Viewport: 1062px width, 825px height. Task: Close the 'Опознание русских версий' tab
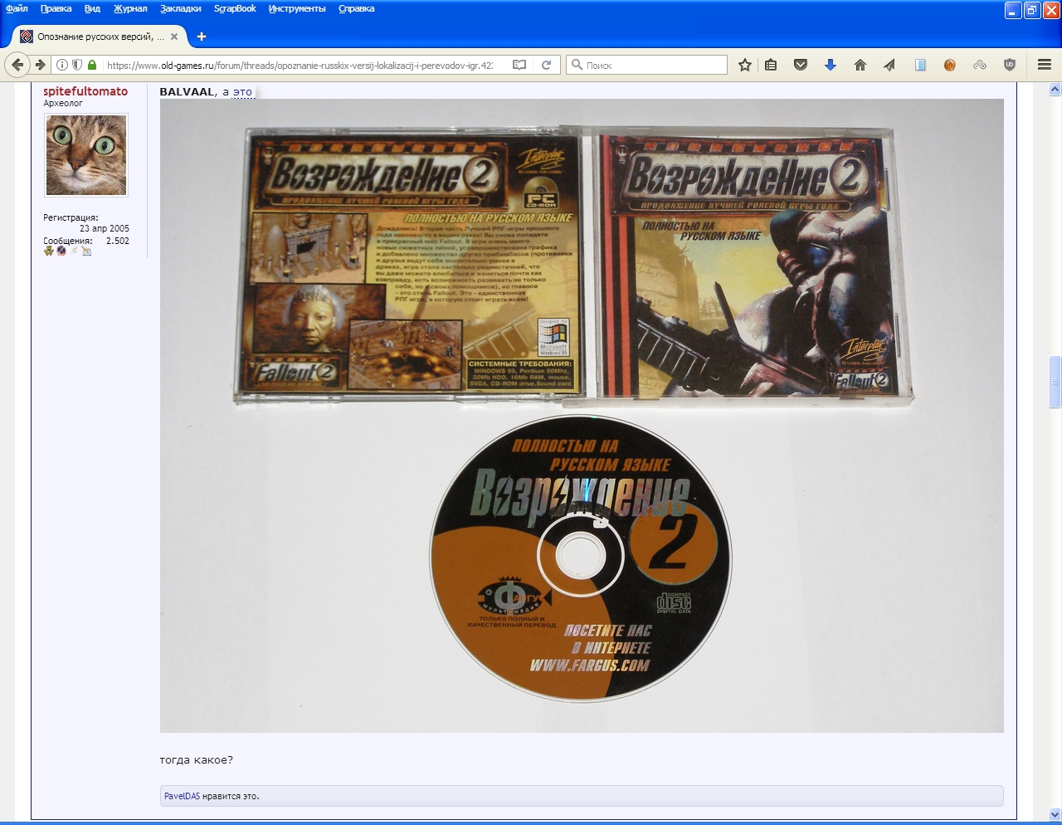(174, 37)
